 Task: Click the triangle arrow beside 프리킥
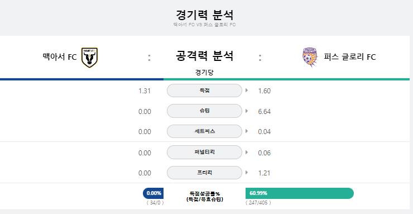(247, 173)
